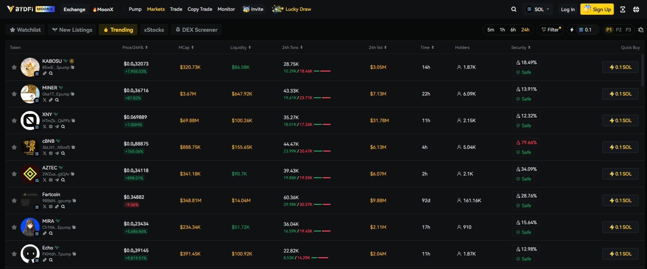Switch to the New Listings tab
Viewport: 647px width, 269px height.
coord(72,30)
